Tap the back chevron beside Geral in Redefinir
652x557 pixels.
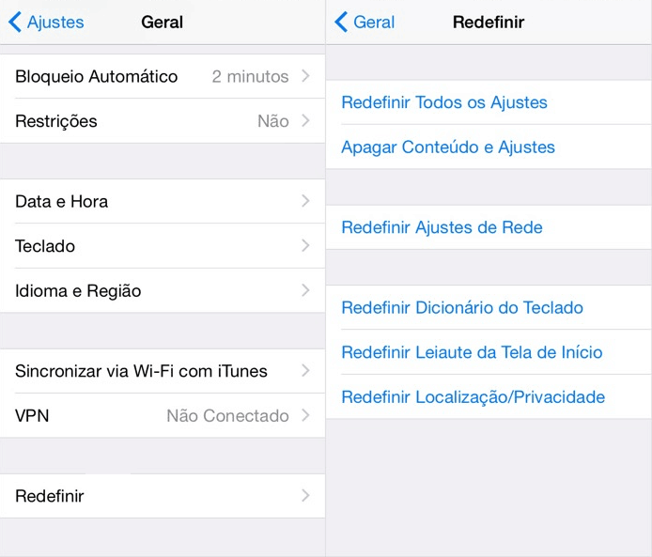tap(341, 22)
